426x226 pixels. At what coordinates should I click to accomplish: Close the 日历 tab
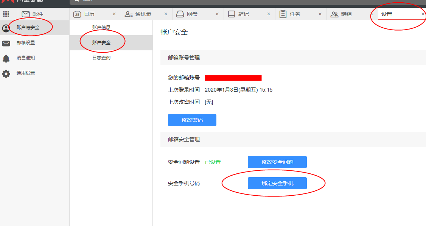(114, 14)
